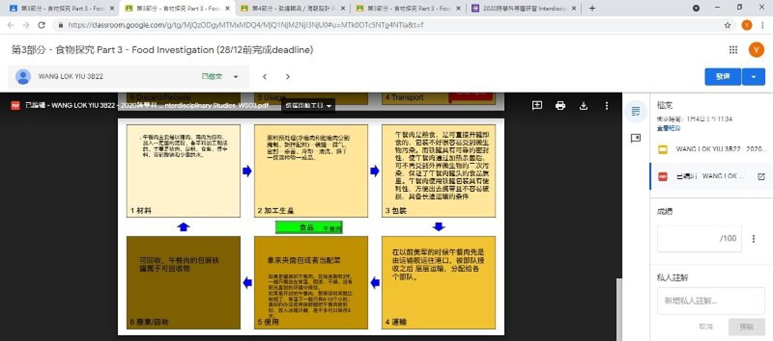Open the comment bank panel icon
Screen dimensions: 773x341
click(x=635, y=138)
